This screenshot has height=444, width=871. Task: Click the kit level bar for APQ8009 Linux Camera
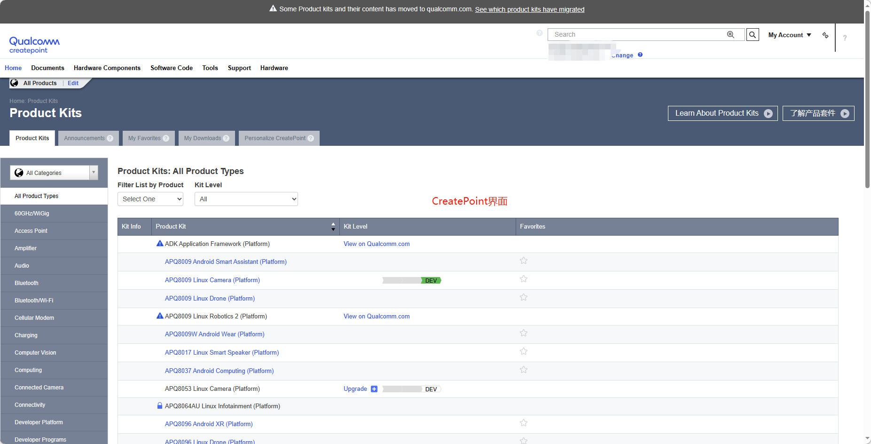point(412,280)
